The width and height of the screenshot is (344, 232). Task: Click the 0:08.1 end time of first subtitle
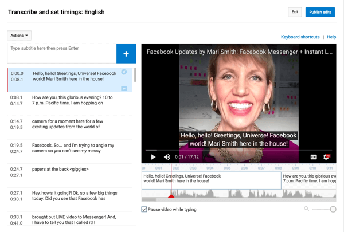point(17,80)
